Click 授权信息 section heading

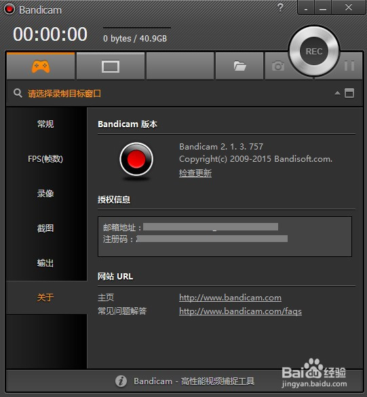point(114,199)
